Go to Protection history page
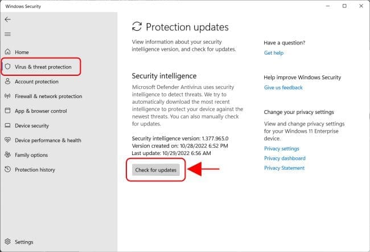370x252 pixels. [x=35, y=169]
